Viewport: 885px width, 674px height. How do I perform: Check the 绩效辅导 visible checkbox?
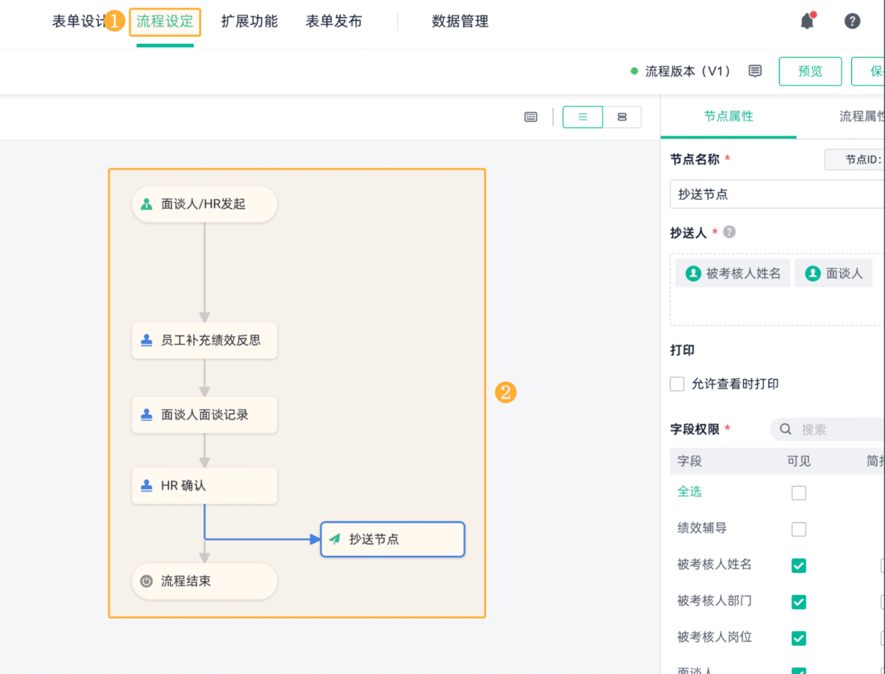(799, 529)
